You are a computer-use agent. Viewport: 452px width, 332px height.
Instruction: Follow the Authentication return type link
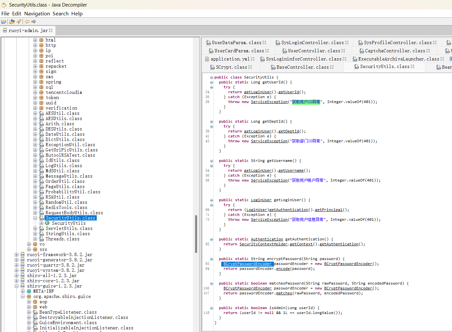[x=267, y=239]
